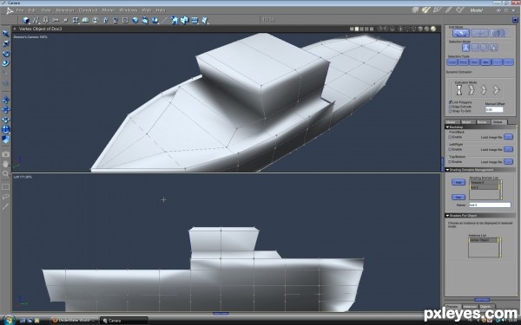Select the first Extrusion Mode shape
Image resolution: width=521 pixels, height=325 pixels.
coord(459,90)
